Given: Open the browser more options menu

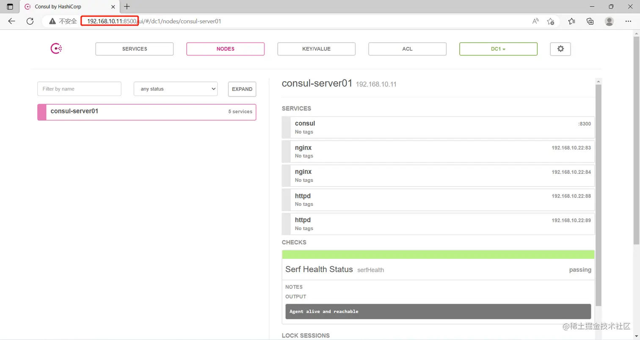Looking at the screenshot, I should coord(628,21).
